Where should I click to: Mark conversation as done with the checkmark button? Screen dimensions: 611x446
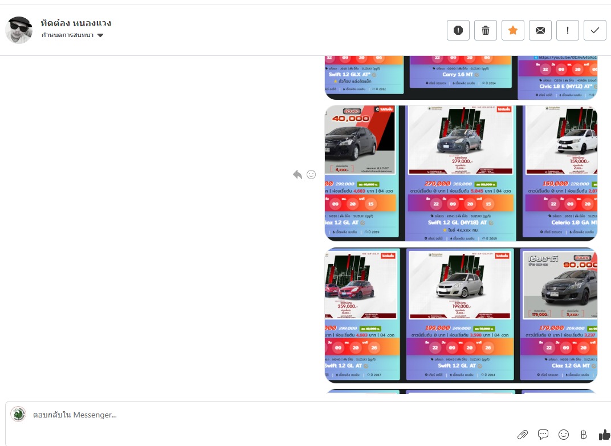point(594,30)
